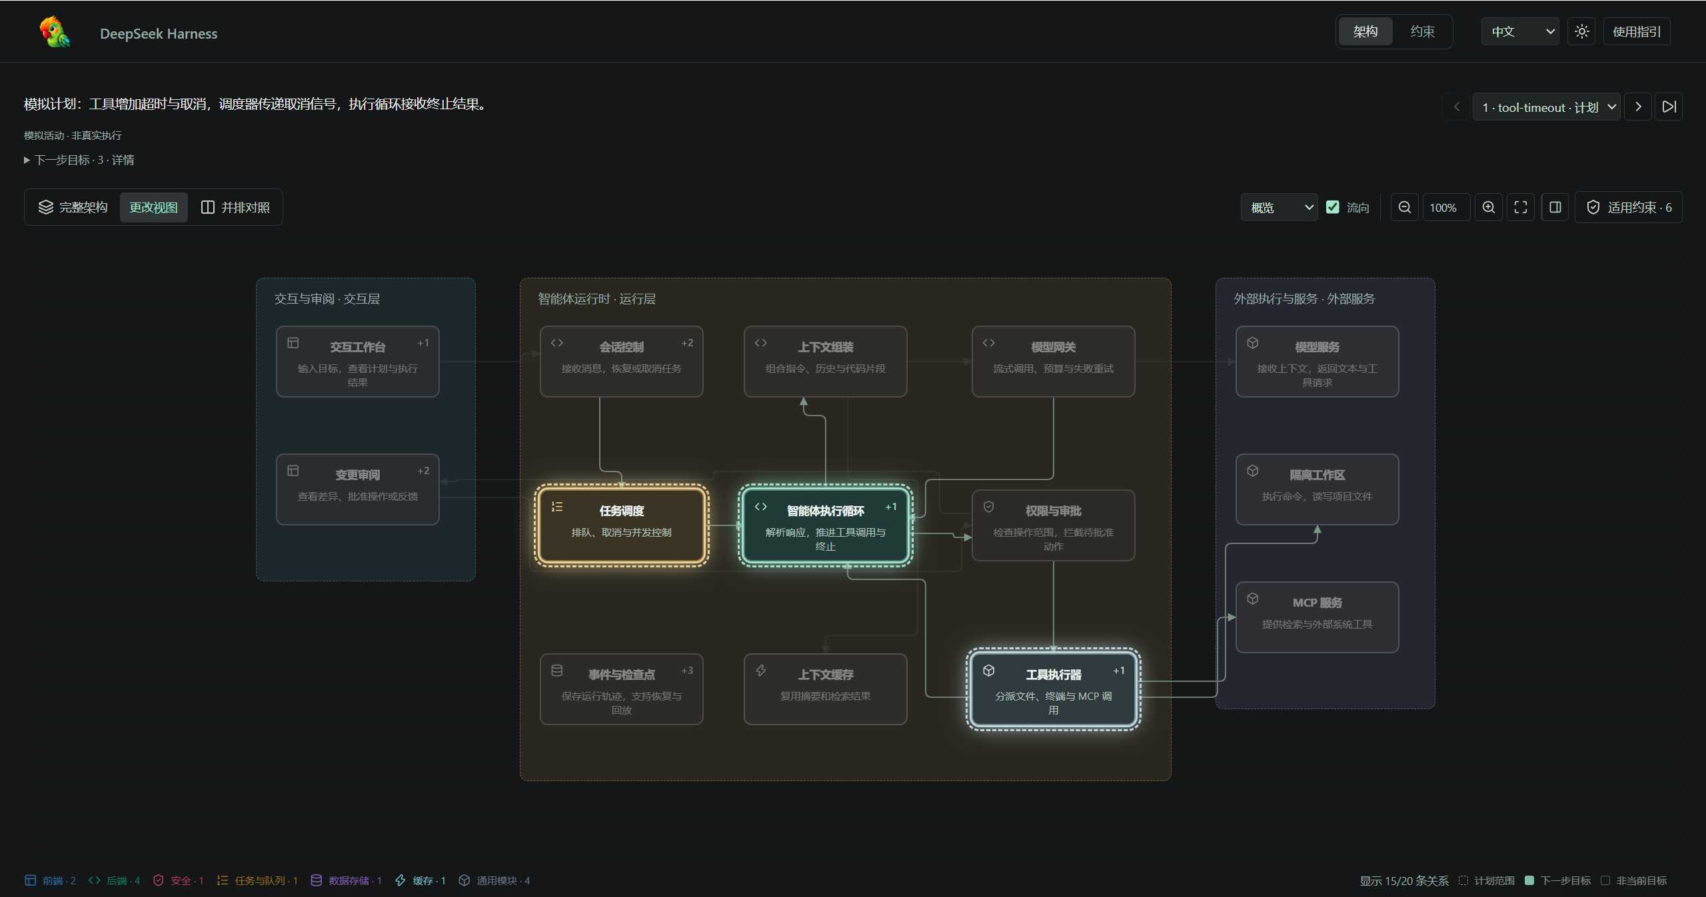Image resolution: width=1706 pixels, height=897 pixels.
Task: Switch theme with the sun icon
Action: point(1581,31)
